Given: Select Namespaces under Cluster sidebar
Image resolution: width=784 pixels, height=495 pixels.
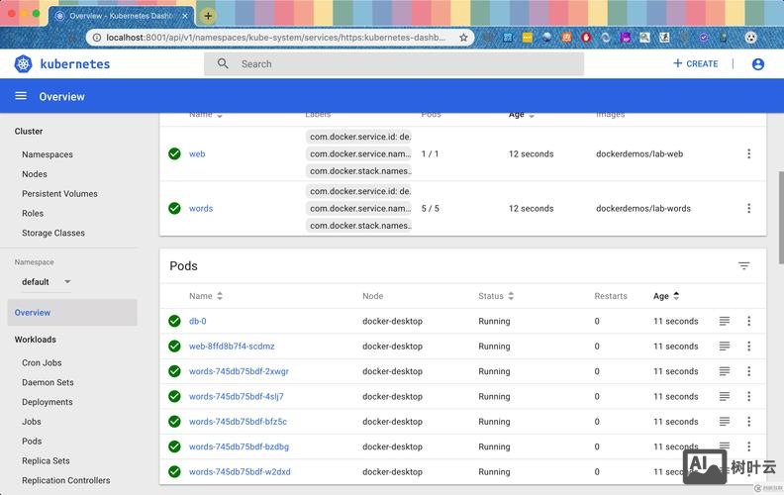Looking at the screenshot, I should coord(48,154).
